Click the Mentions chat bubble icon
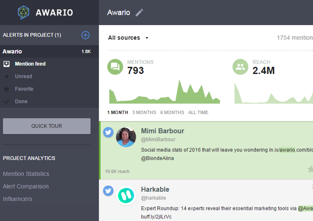Image resolution: width=313 pixels, height=221 pixels. 115,67
